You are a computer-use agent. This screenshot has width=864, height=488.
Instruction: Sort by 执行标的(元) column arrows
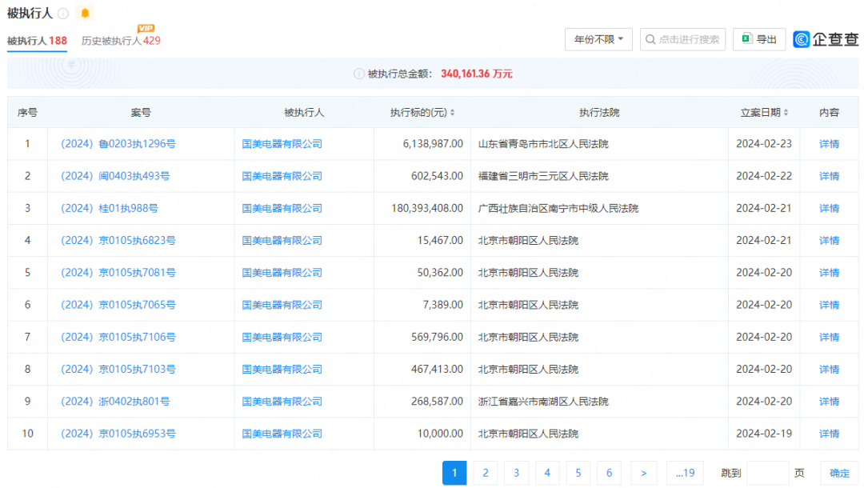click(x=454, y=113)
